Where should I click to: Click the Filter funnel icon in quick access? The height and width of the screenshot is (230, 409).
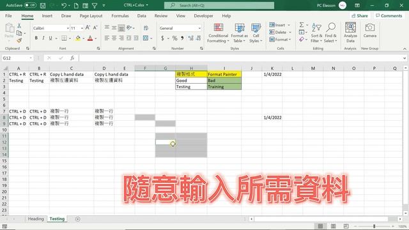95,5
